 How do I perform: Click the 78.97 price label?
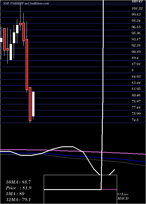click(136, 101)
